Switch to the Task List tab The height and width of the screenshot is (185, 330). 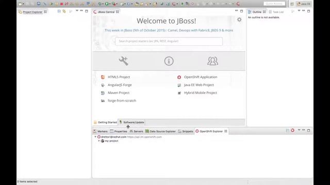coord(276,12)
